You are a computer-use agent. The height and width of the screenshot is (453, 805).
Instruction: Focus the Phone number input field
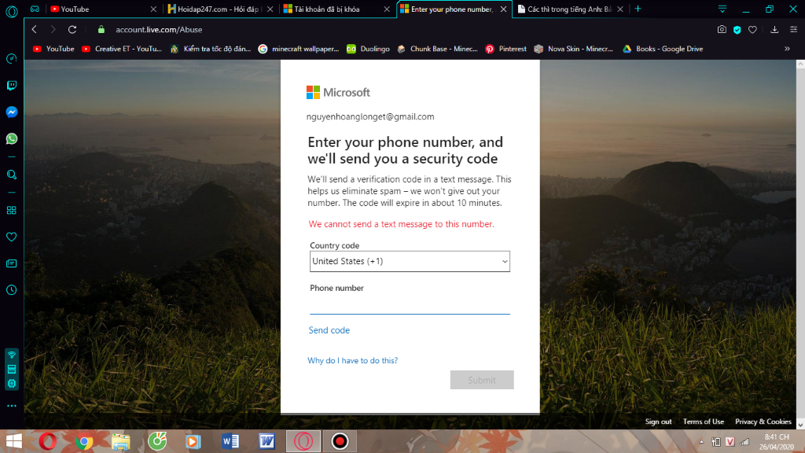click(x=410, y=305)
